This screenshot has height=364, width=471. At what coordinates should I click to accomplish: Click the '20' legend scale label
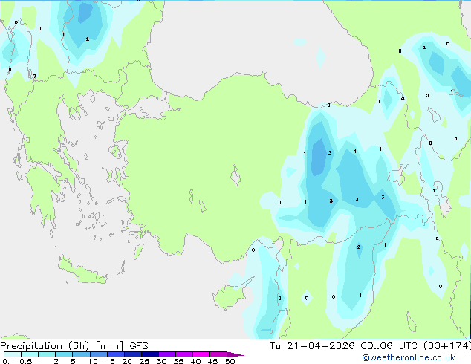(127, 361)
